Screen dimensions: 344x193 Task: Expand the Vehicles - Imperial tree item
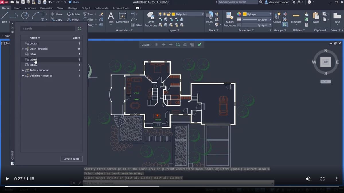(23, 76)
